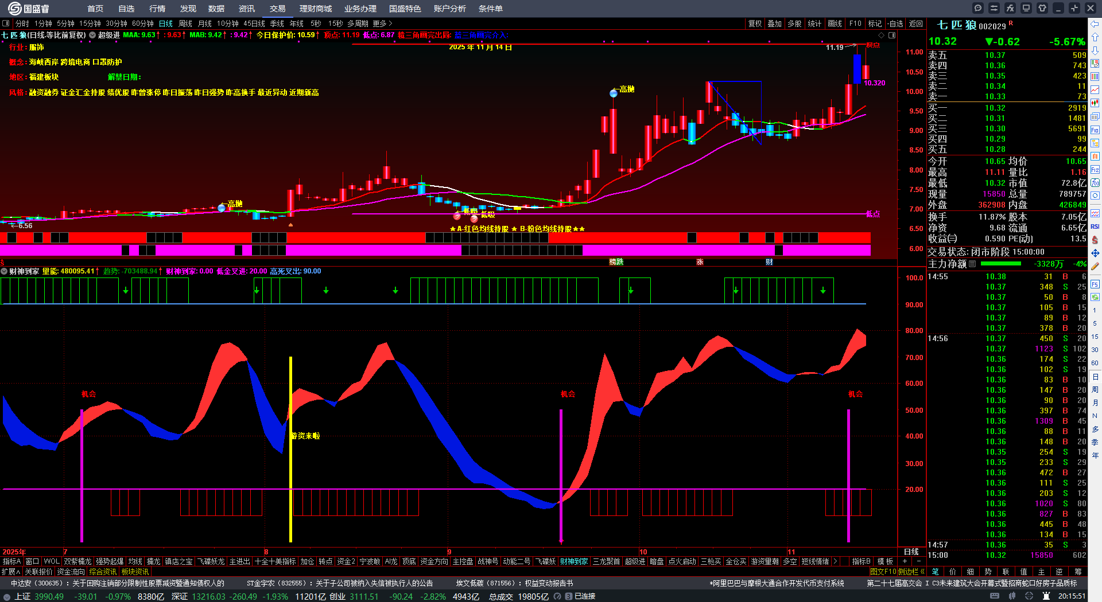
Task: Open the 账户分析 menu
Action: point(450,9)
